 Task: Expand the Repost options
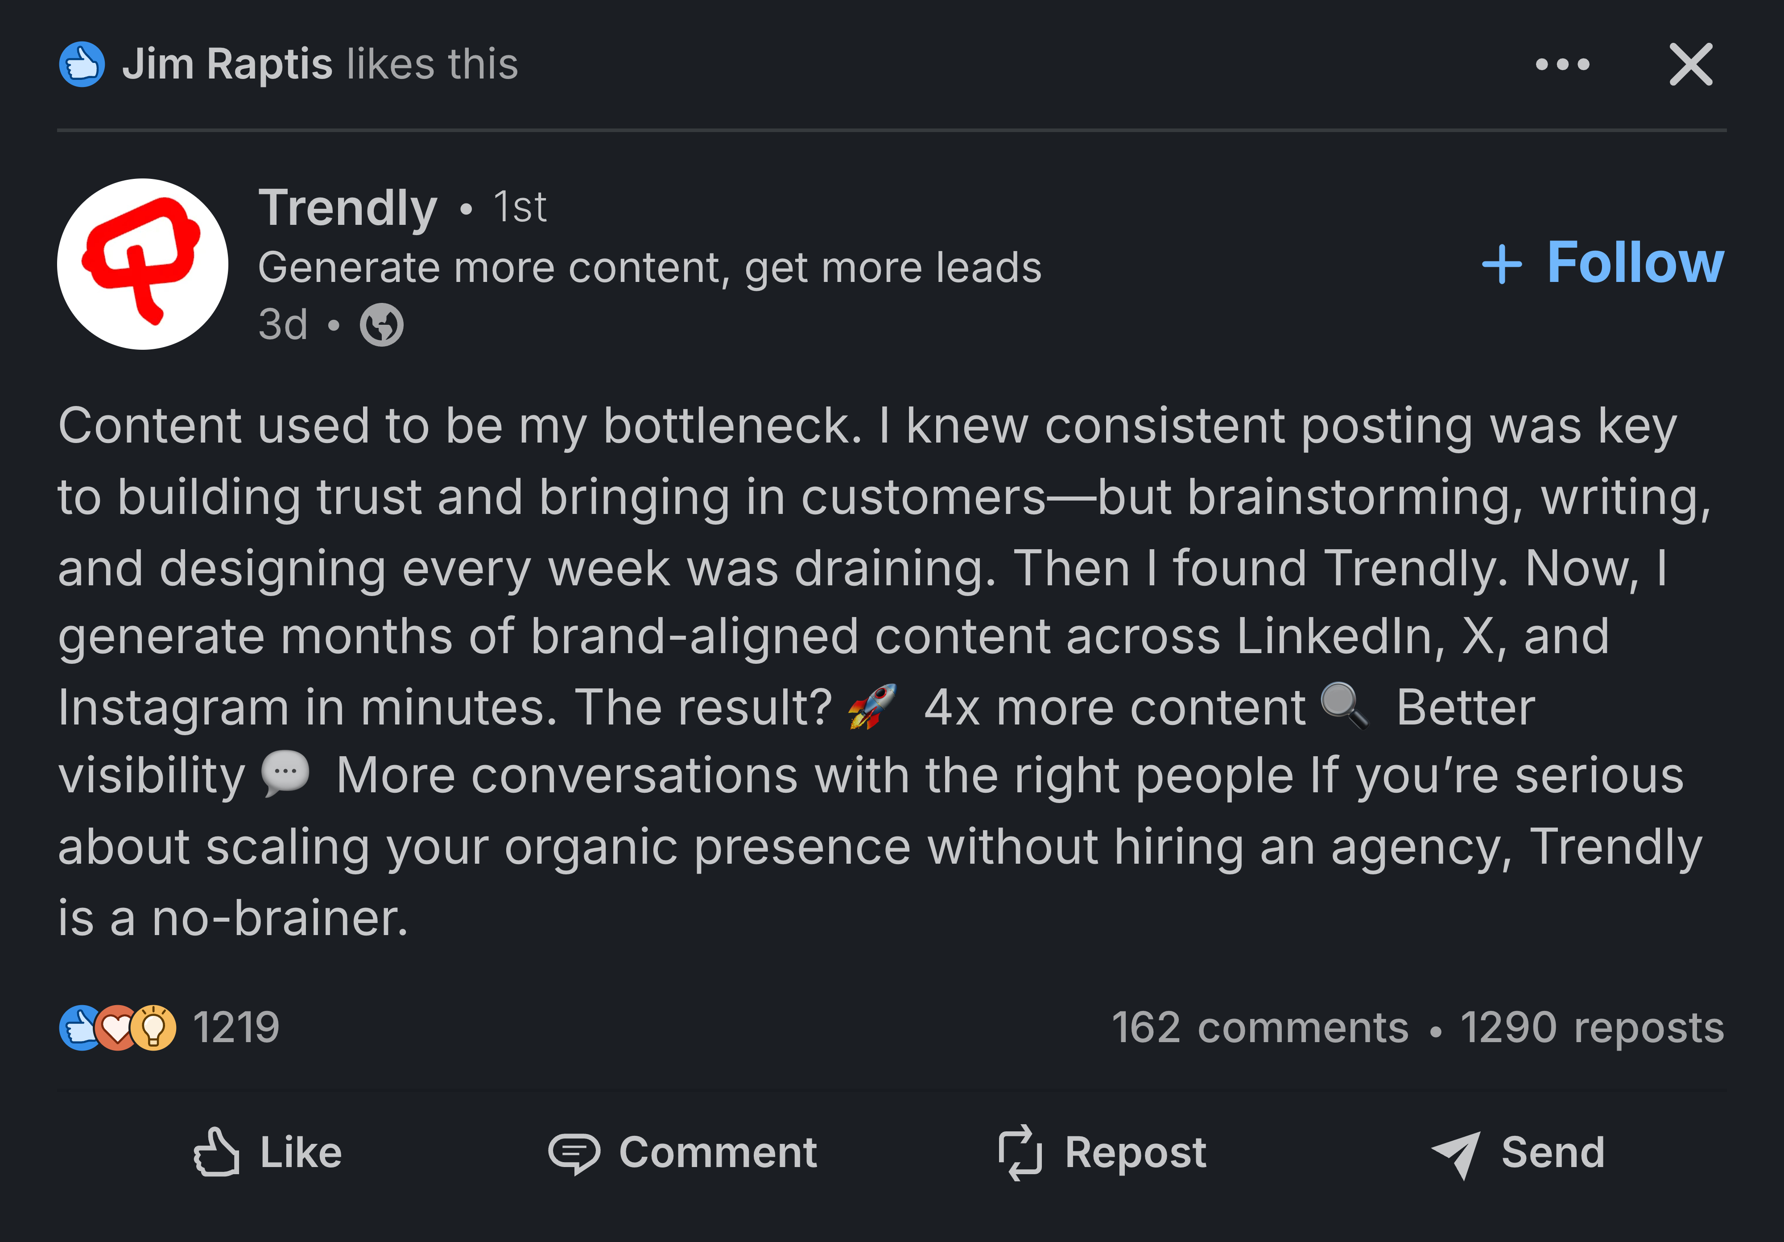coord(1103,1153)
